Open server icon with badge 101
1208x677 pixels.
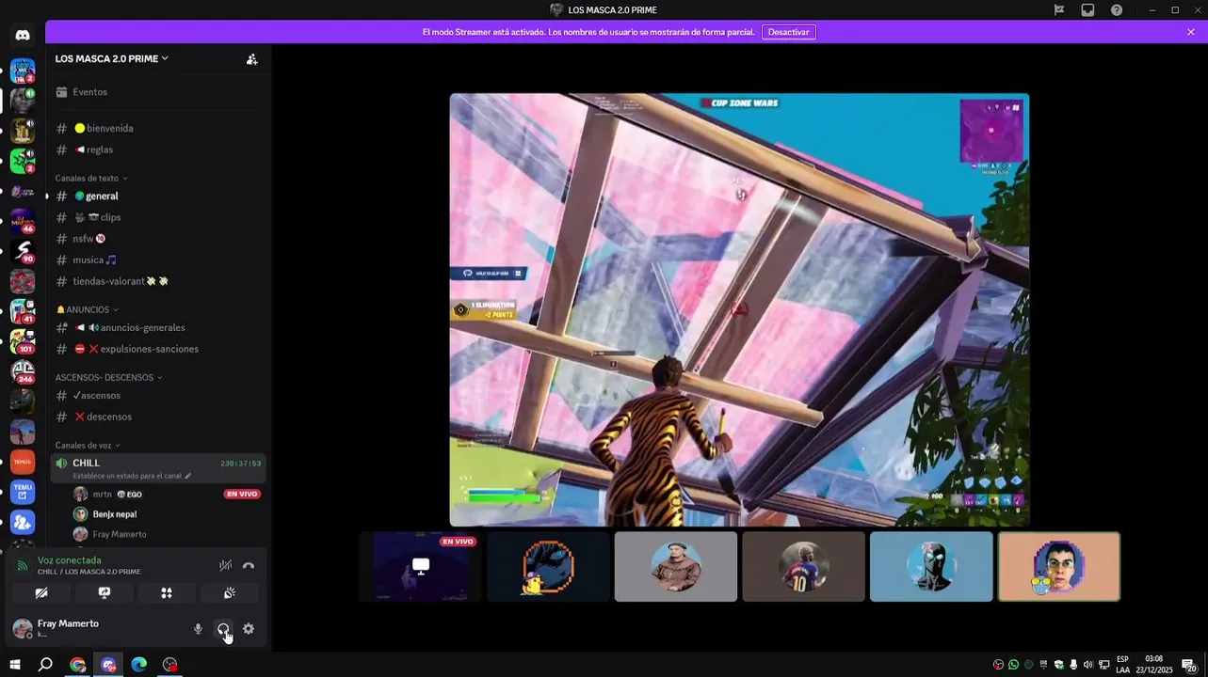[23, 340]
